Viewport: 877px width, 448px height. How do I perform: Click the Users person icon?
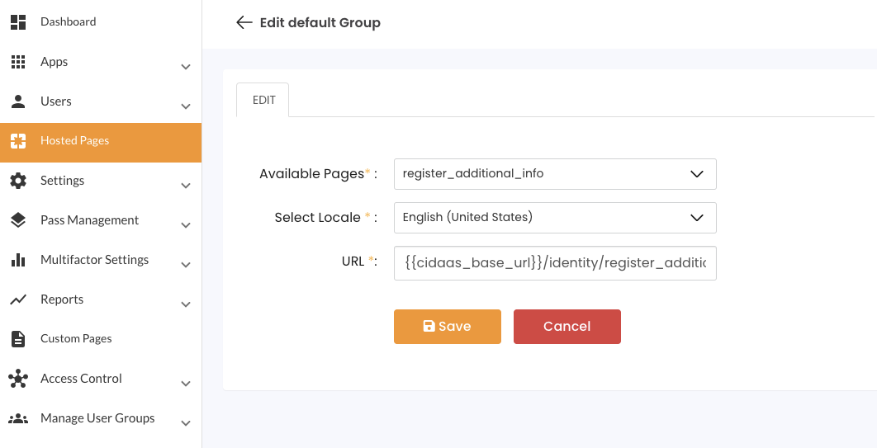pos(18,101)
